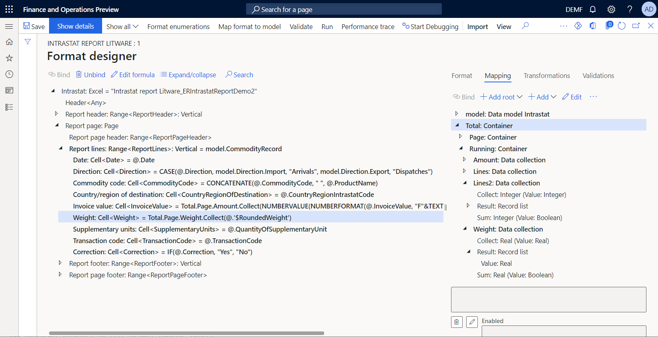Click the Search for a page box
This screenshot has height=337, width=658.
(x=344, y=9)
